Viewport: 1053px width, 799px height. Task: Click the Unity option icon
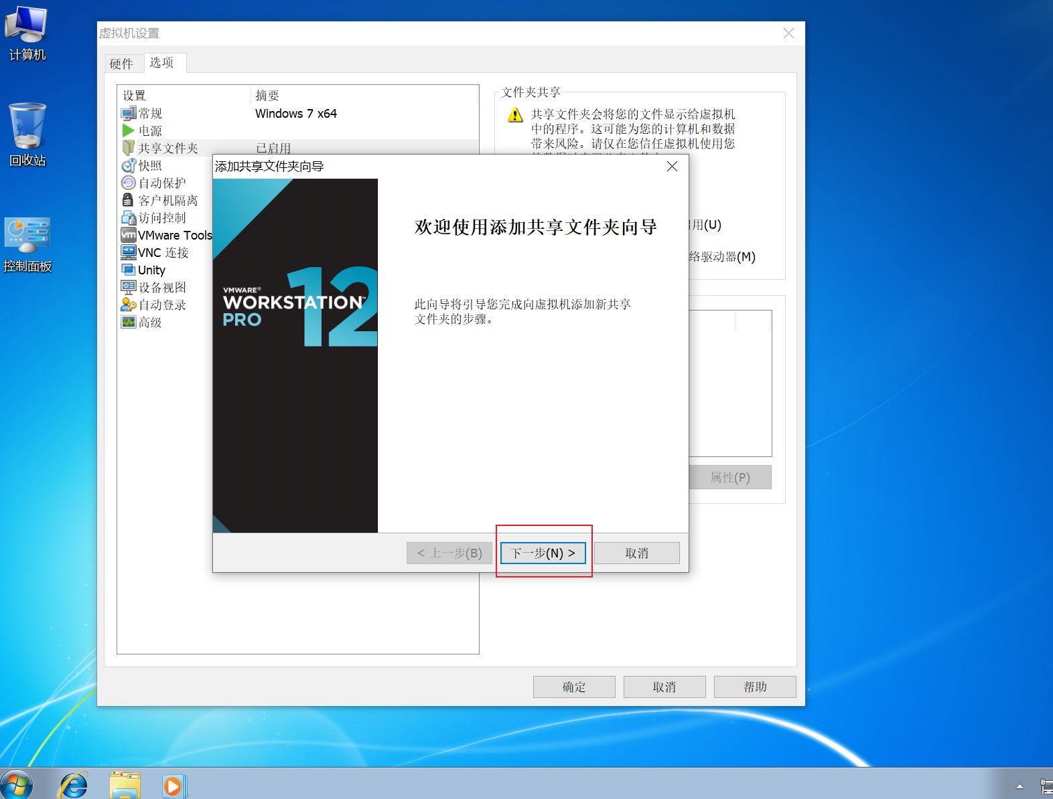pos(129,270)
